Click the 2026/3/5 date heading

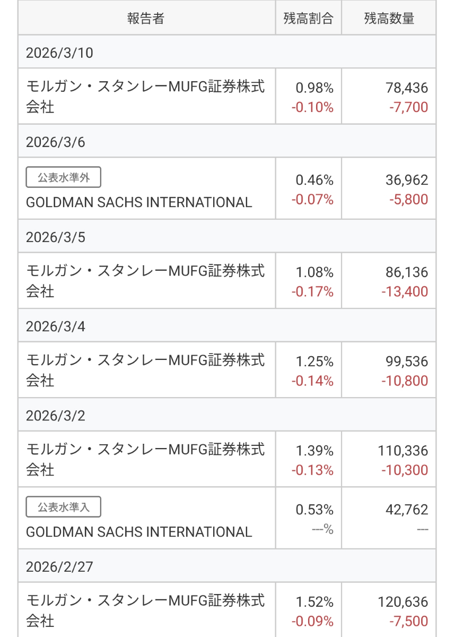[55, 237]
